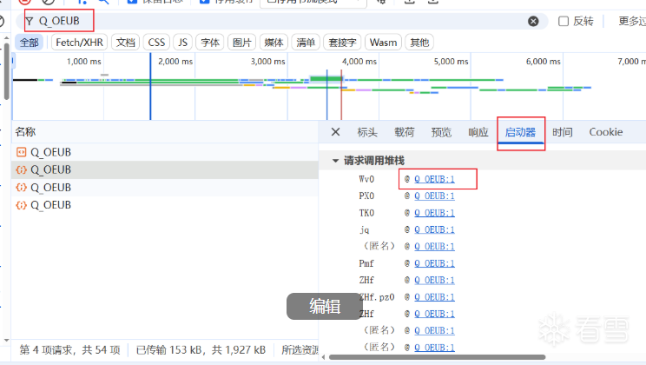Select the last Q_OEUB request in list
This screenshot has width=646, height=365.
pyautogui.click(x=50, y=205)
